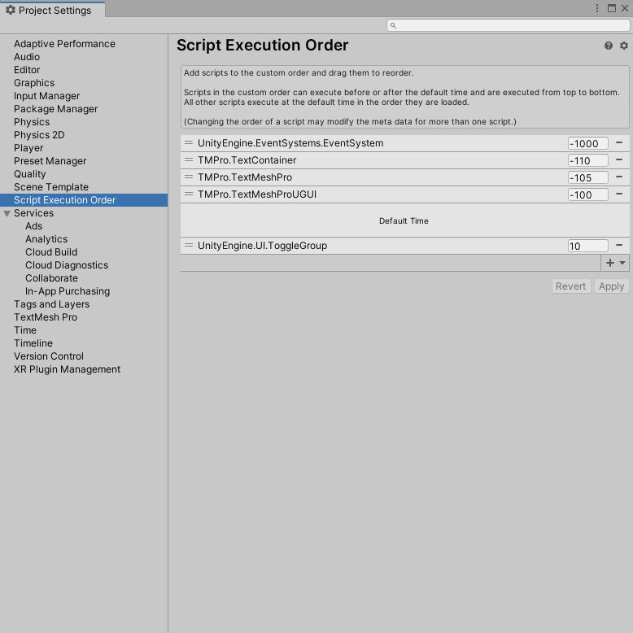Collapse the Services tree section
Viewport: 633px width, 633px height.
7,213
